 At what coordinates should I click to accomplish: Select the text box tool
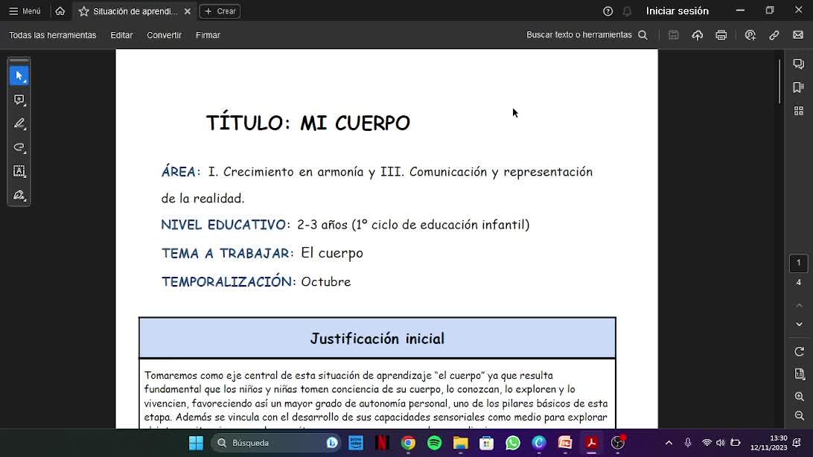click(19, 171)
